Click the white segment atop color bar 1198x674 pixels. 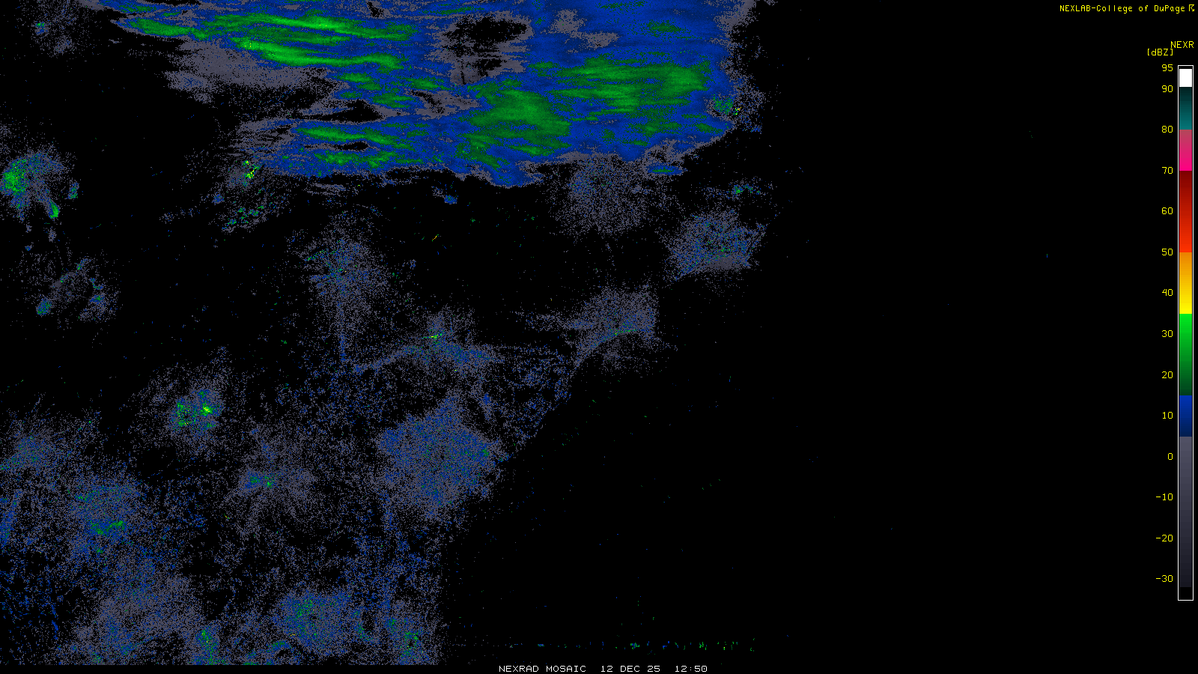coord(1185,78)
